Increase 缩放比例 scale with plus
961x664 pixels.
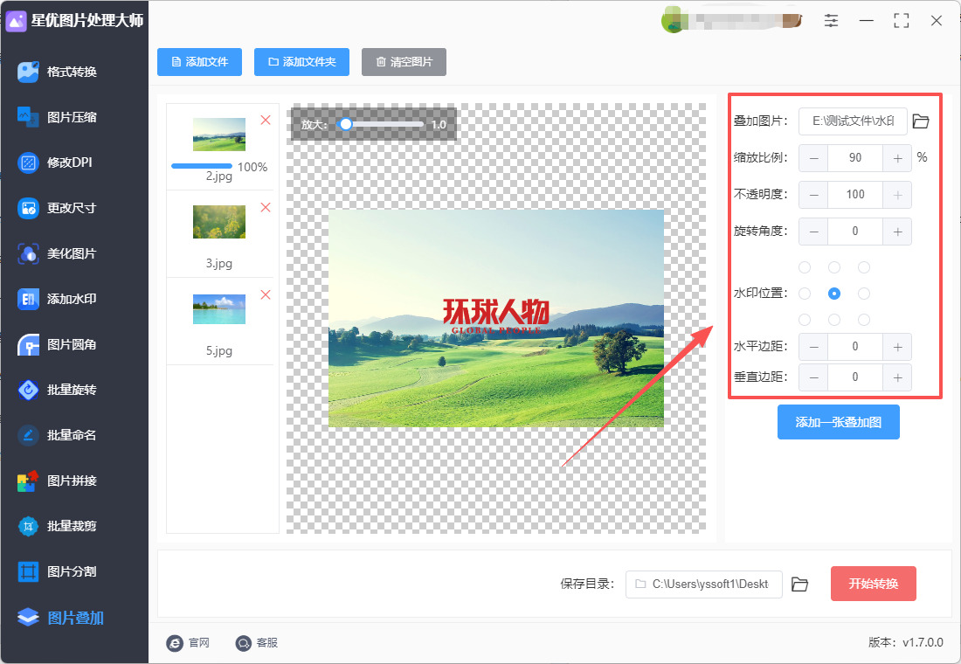(x=897, y=158)
